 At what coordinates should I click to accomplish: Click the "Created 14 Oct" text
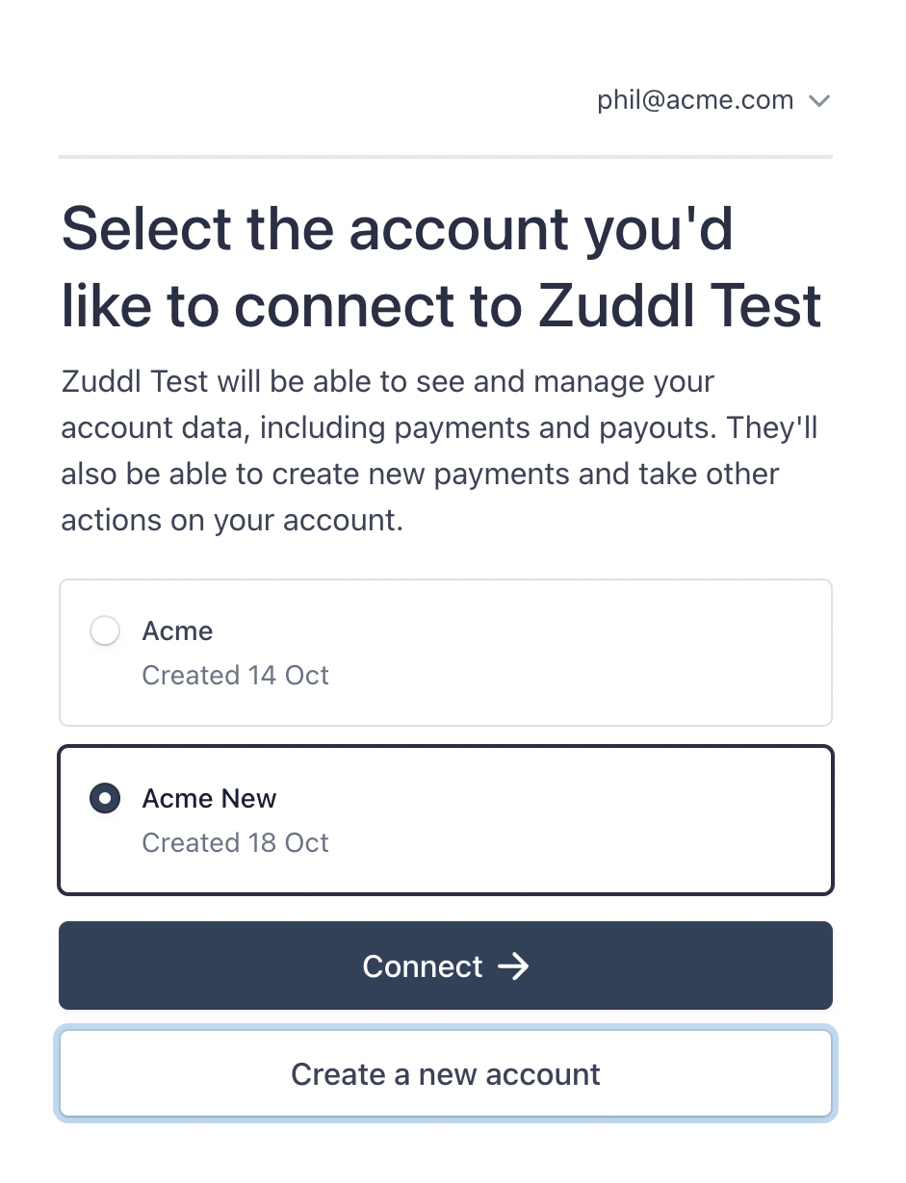coord(236,676)
